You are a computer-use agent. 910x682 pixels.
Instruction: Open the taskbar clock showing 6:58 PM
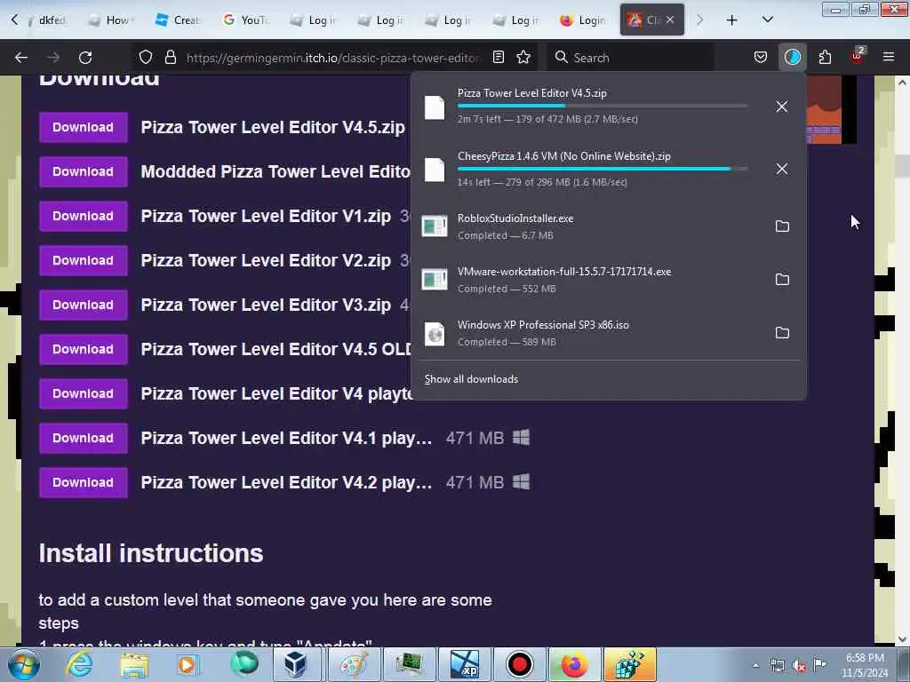pyautogui.click(x=864, y=665)
